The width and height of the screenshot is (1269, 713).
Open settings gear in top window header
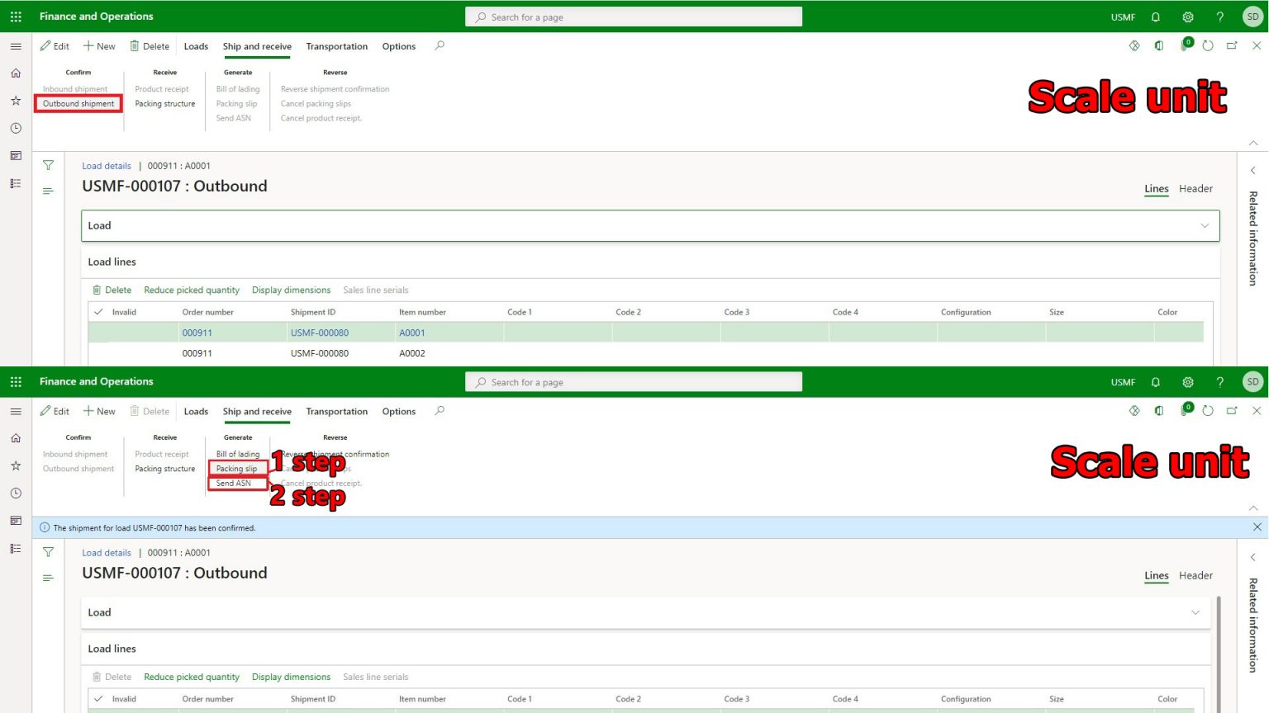[x=1188, y=17]
